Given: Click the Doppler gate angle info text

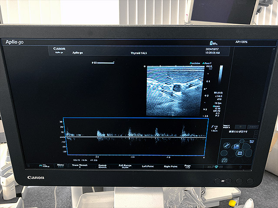Looking at the screenshot, I should [214, 129].
